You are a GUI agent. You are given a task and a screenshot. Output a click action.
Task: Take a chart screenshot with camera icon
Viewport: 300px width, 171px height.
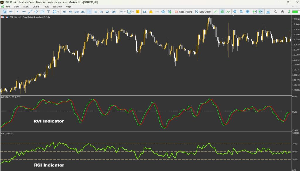click(268, 12)
